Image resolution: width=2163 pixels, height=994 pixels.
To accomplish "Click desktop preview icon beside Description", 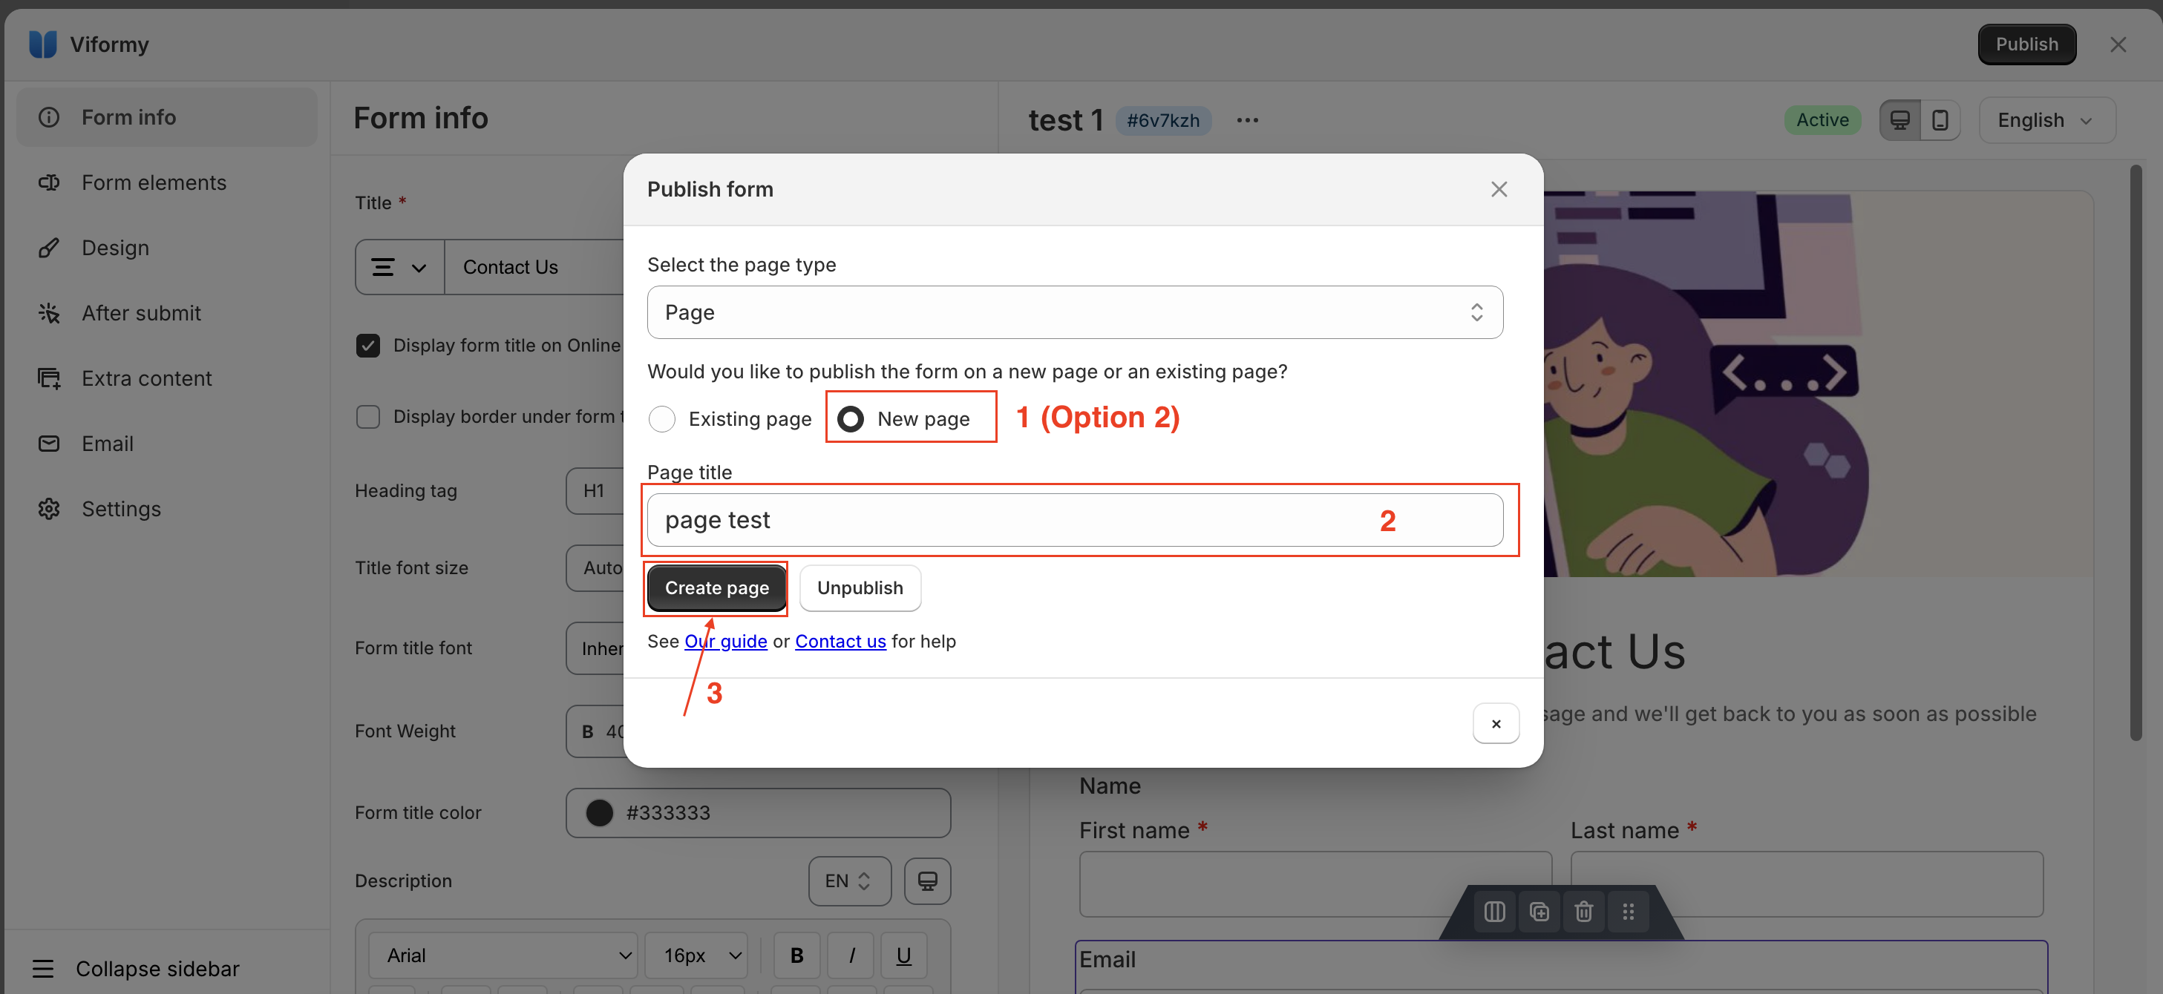I will click(927, 881).
